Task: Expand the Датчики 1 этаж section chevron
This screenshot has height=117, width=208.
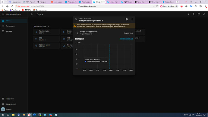Action: [48, 27]
